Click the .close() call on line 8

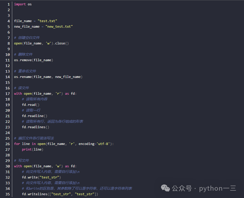coord(61,43)
